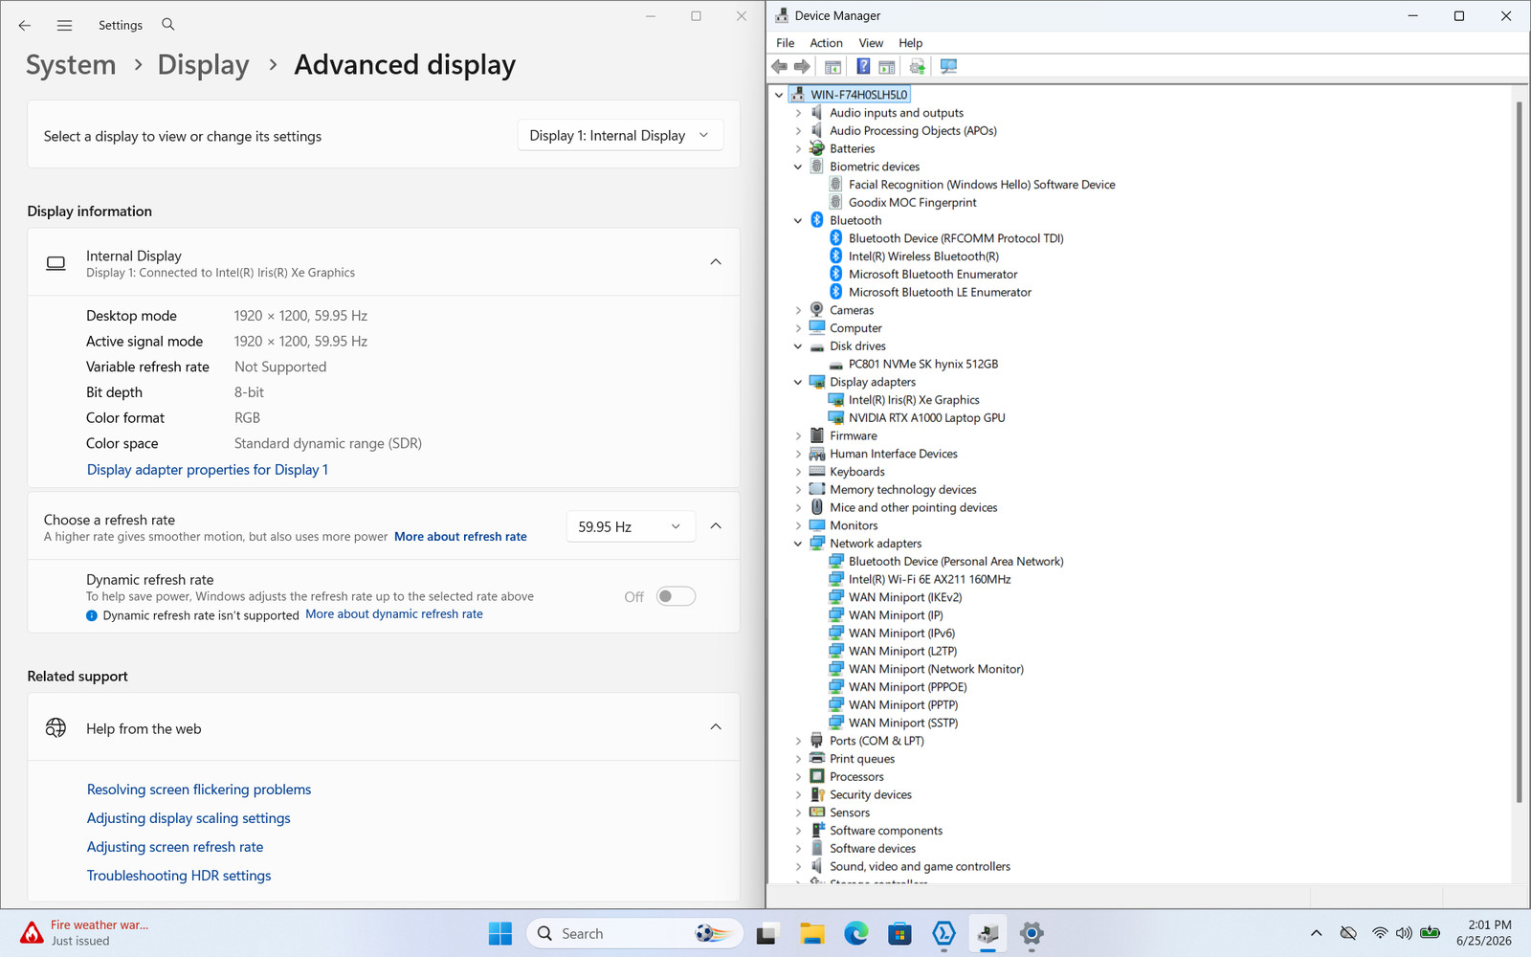Click Settings search magnifier icon
1531x957 pixels.
pos(168,24)
